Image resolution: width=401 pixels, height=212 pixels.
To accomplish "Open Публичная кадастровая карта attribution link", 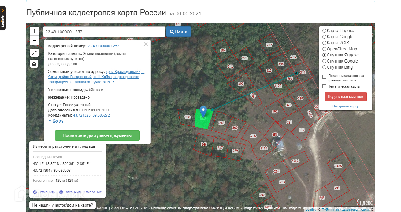I will pyautogui.click(x=345, y=210).
